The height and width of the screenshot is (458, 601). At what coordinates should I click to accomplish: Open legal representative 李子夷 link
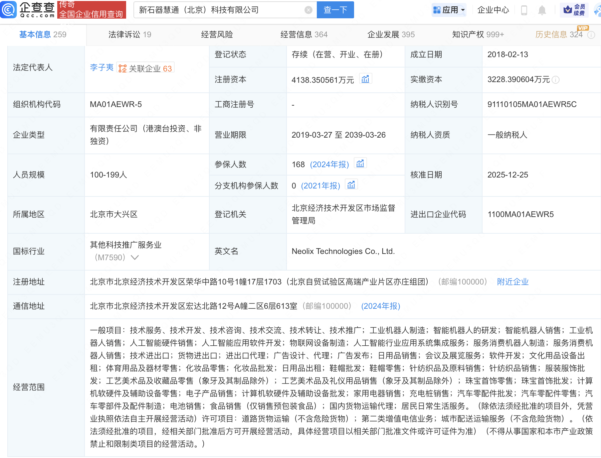pos(101,67)
